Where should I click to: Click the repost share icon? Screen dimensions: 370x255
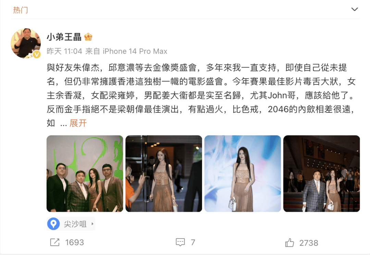[x=55, y=242]
